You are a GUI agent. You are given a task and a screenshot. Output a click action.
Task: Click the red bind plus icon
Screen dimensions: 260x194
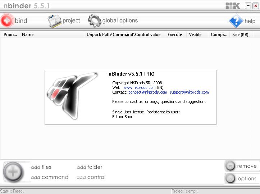pos(7,21)
